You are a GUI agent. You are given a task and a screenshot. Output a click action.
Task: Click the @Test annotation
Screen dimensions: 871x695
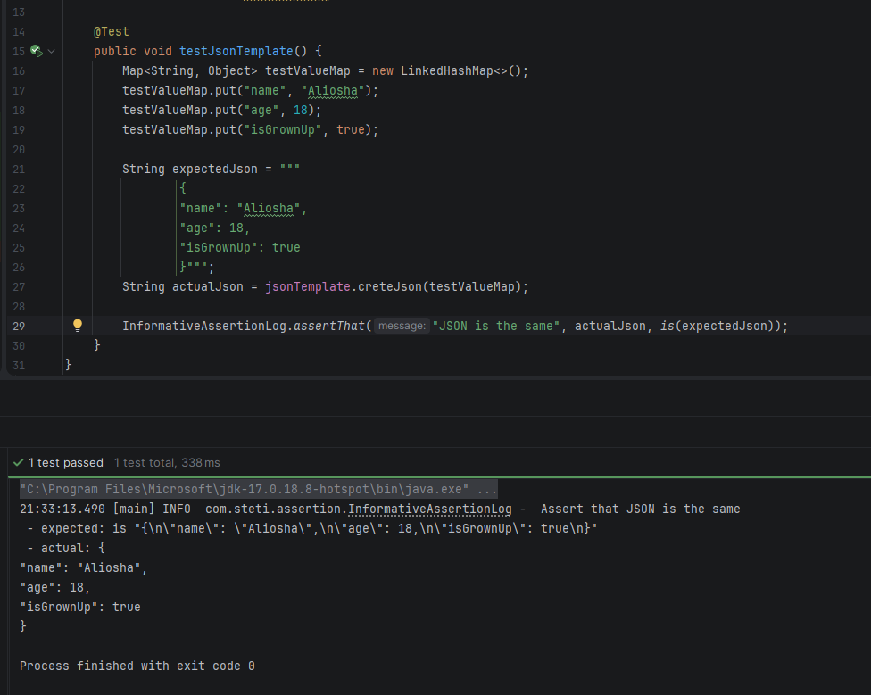coord(111,31)
